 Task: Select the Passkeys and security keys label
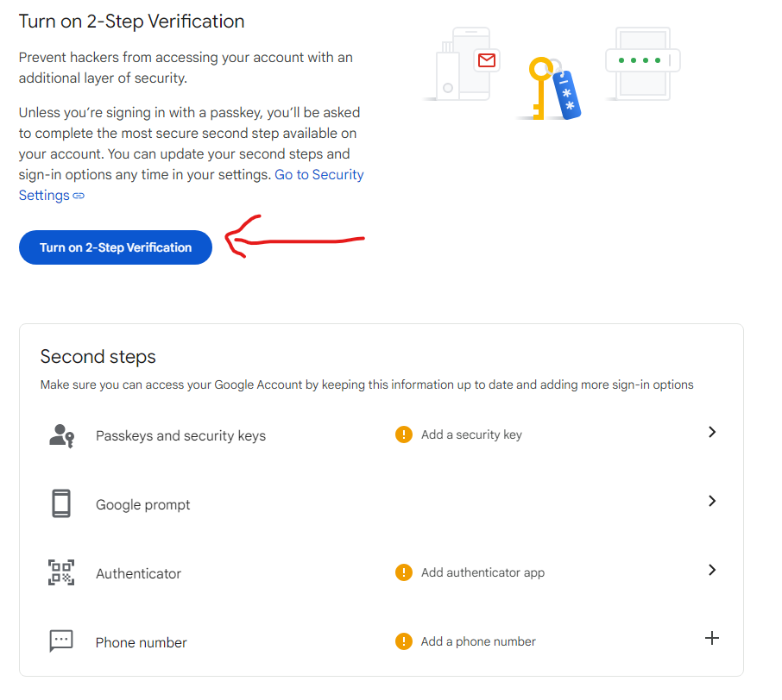[180, 436]
